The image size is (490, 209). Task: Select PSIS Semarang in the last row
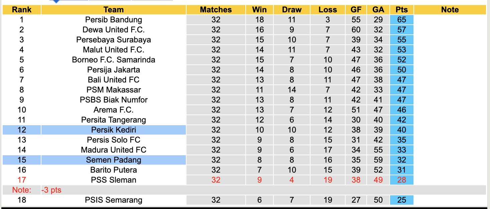(113, 200)
